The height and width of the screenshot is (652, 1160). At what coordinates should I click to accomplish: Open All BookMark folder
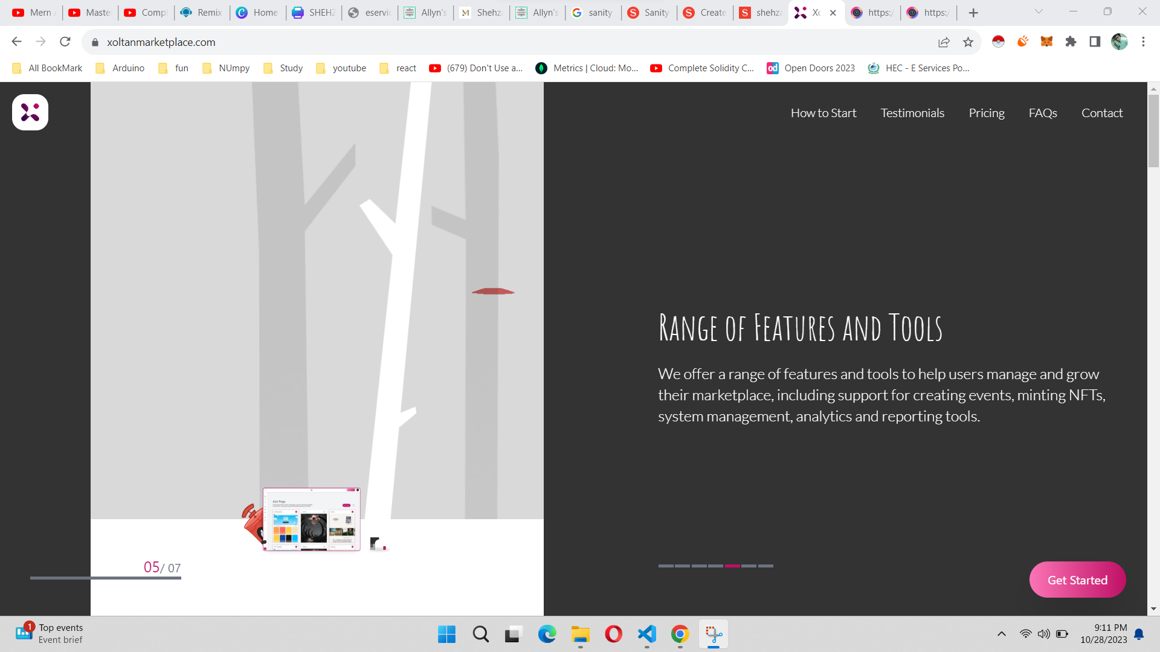pyautogui.click(x=47, y=68)
